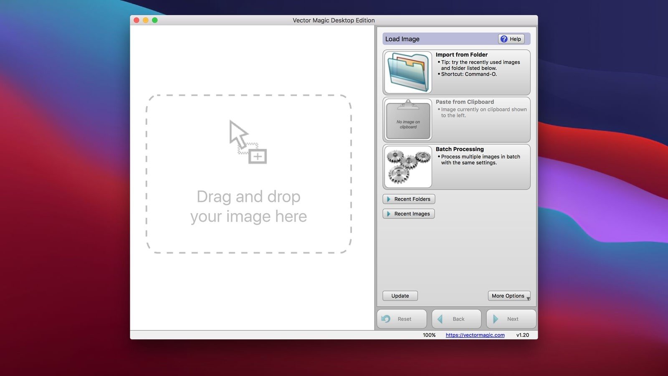Click the Import from Folder icon
This screenshot has width=668, height=376.
pyautogui.click(x=408, y=72)
